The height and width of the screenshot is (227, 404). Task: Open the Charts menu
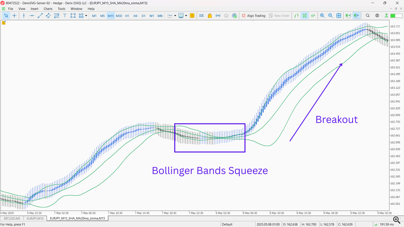(48, 9)
